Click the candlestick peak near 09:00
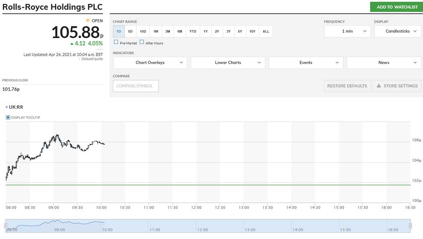This screenshot has width=423, height=239. pos(57,136)
